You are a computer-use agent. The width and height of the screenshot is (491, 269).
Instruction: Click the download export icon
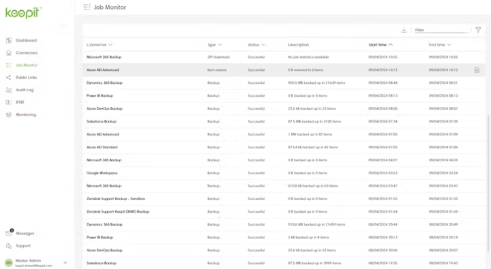pyautogui.click(x=404, y=30)
